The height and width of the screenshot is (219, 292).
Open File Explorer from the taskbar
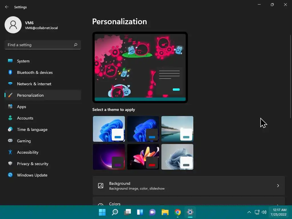(x=165, y=212)
